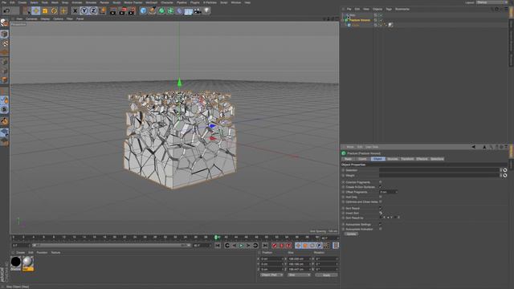
Task: Open the Floor environment icon
Action: pos(189,10)
